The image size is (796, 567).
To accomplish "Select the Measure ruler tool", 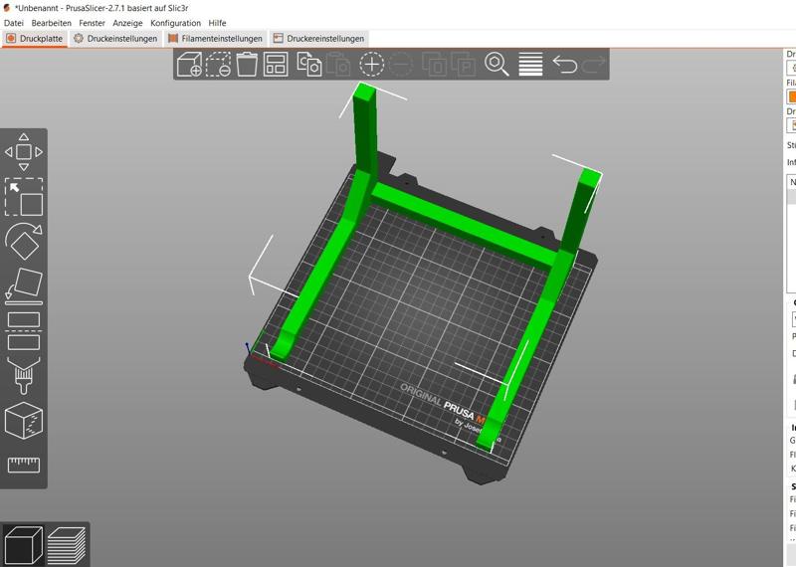I will (x=24, y=465).
